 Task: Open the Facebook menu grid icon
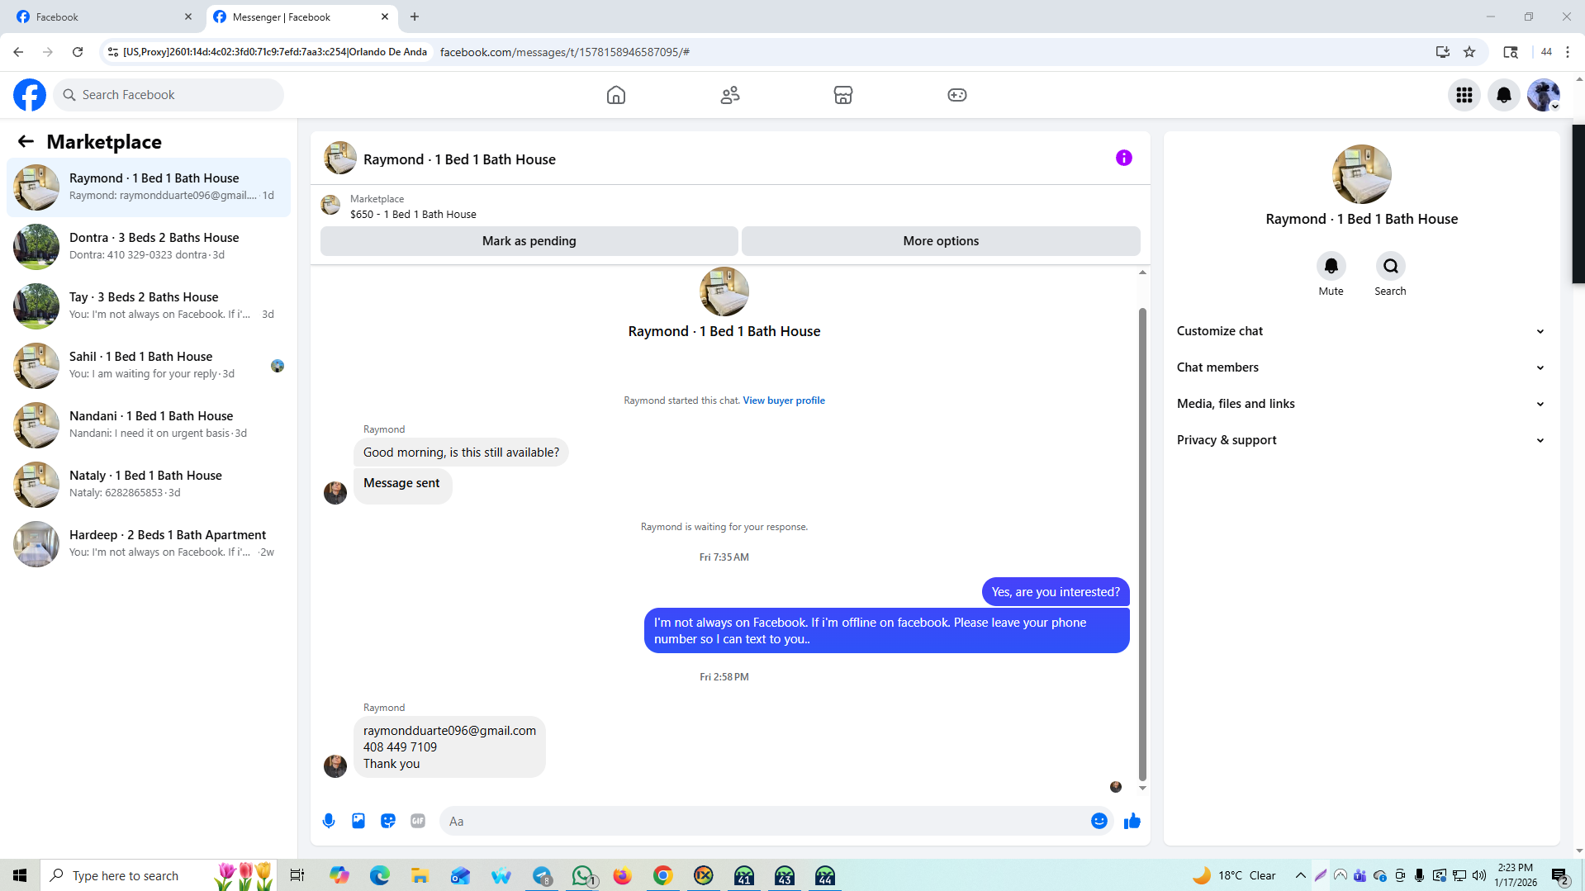[x=1464, y=95]
